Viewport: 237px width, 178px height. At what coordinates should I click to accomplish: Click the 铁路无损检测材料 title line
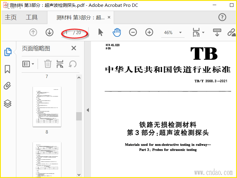pyautogui.click(x=168, y=125)
